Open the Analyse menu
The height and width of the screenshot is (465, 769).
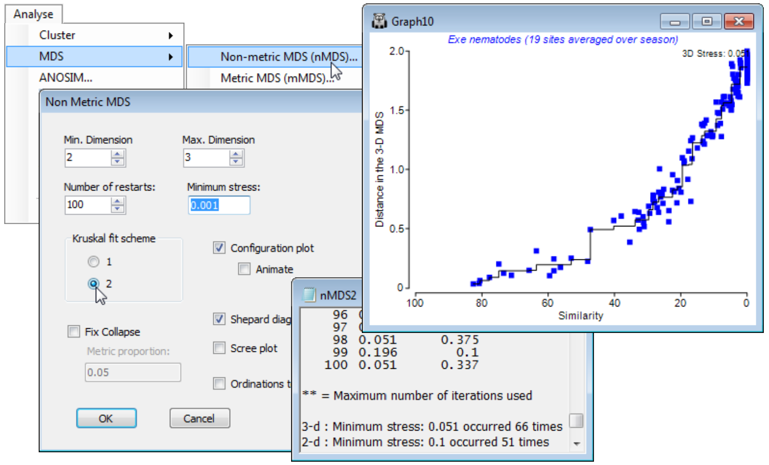click(x=33, y=14)
